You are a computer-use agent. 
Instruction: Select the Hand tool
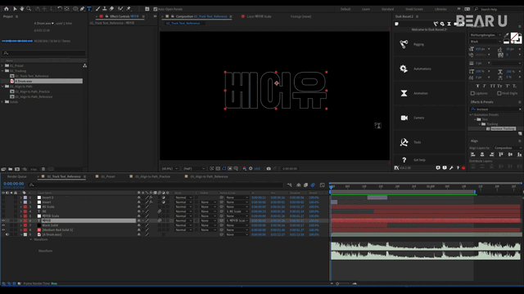22,9
